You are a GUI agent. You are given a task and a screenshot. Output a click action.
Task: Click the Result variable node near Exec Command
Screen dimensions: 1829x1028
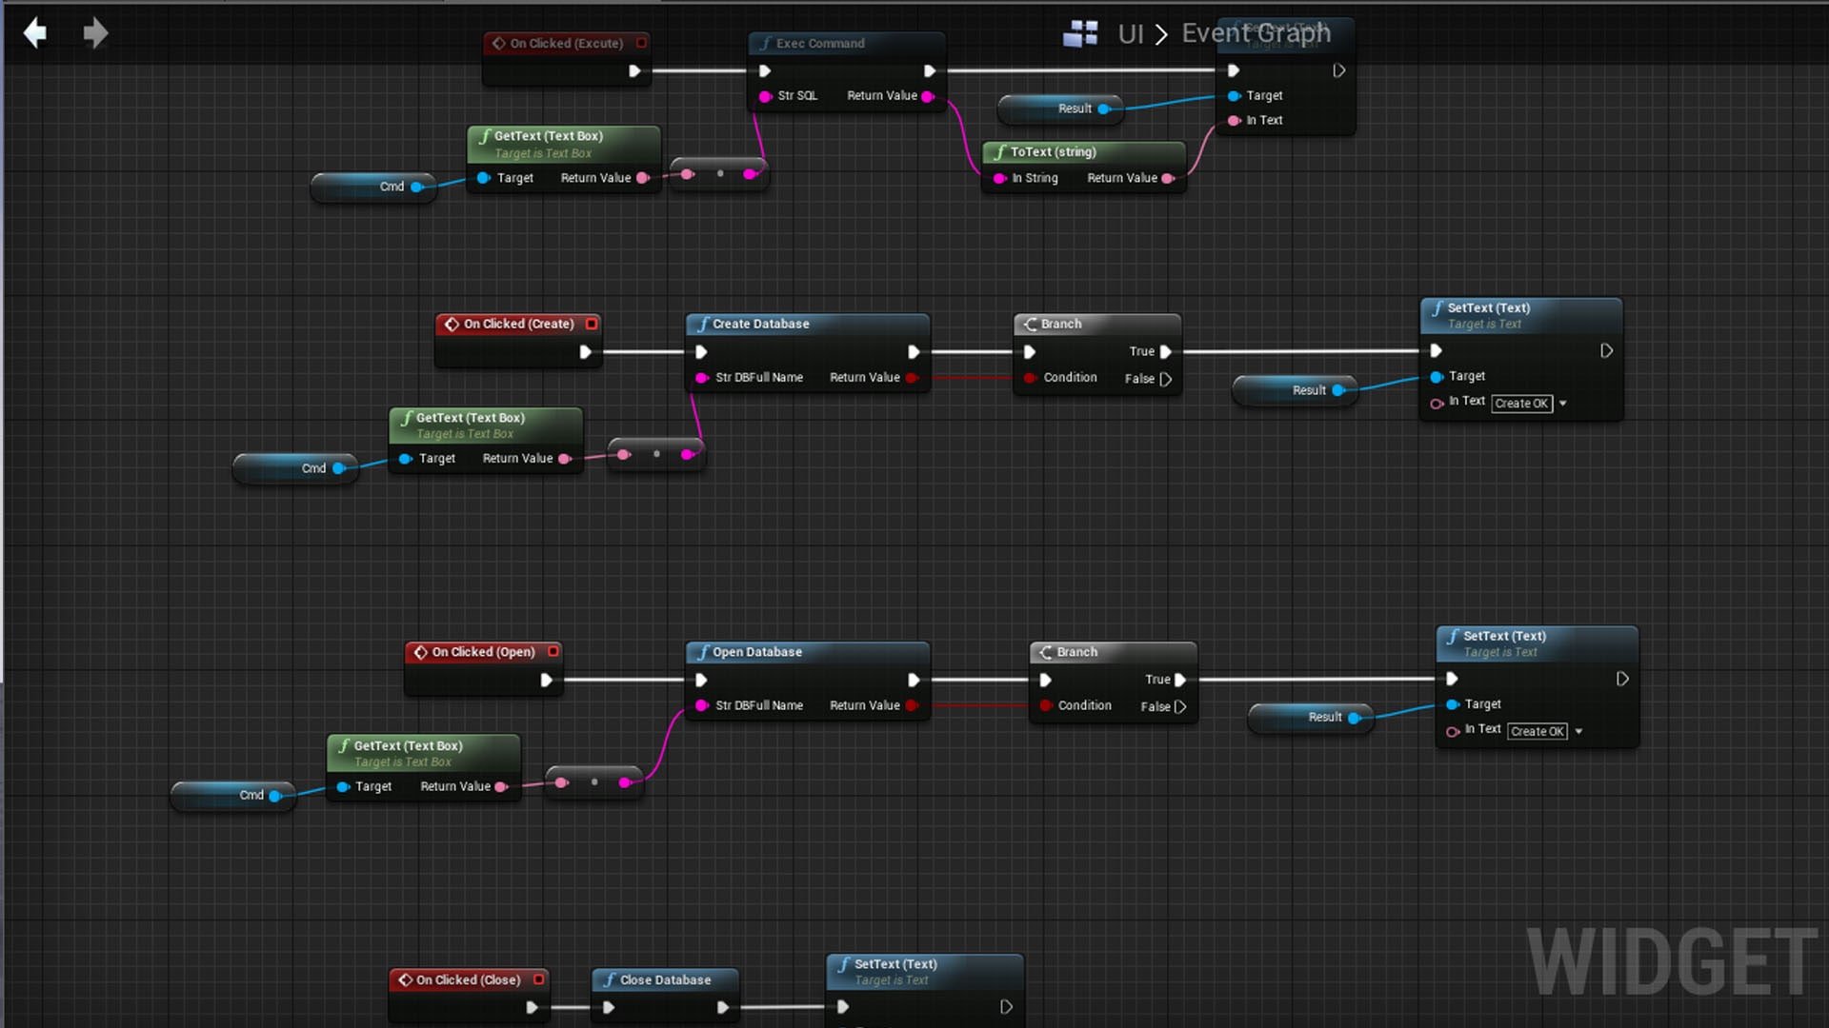(1075, 109)
